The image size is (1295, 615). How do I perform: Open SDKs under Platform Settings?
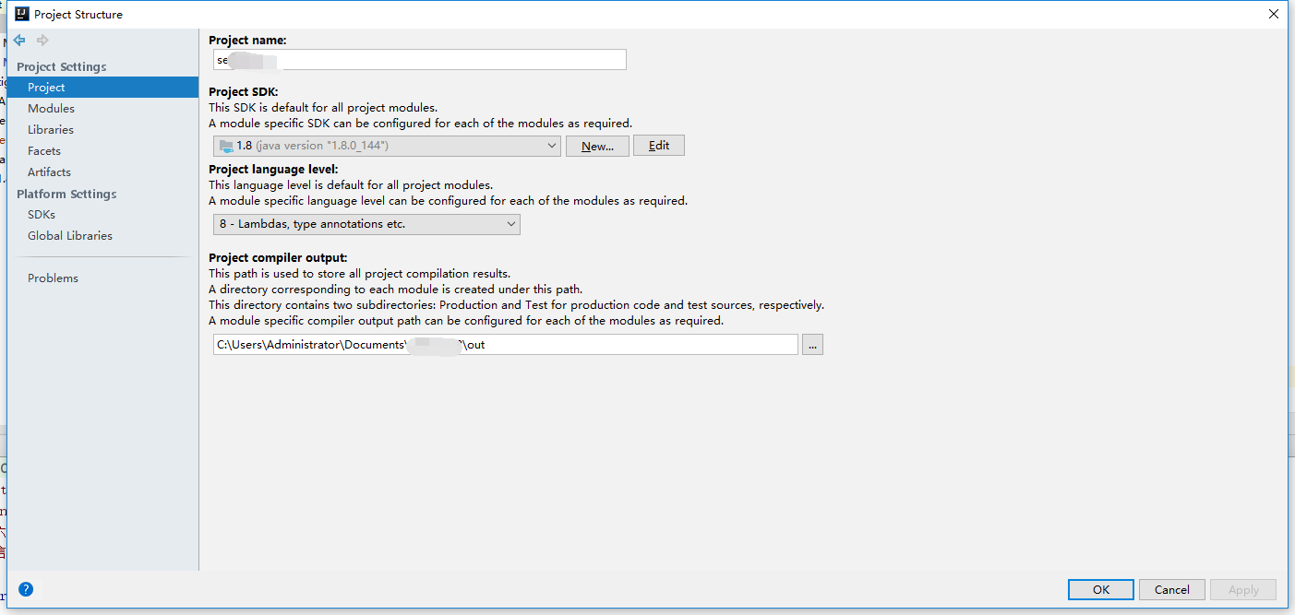42,215
